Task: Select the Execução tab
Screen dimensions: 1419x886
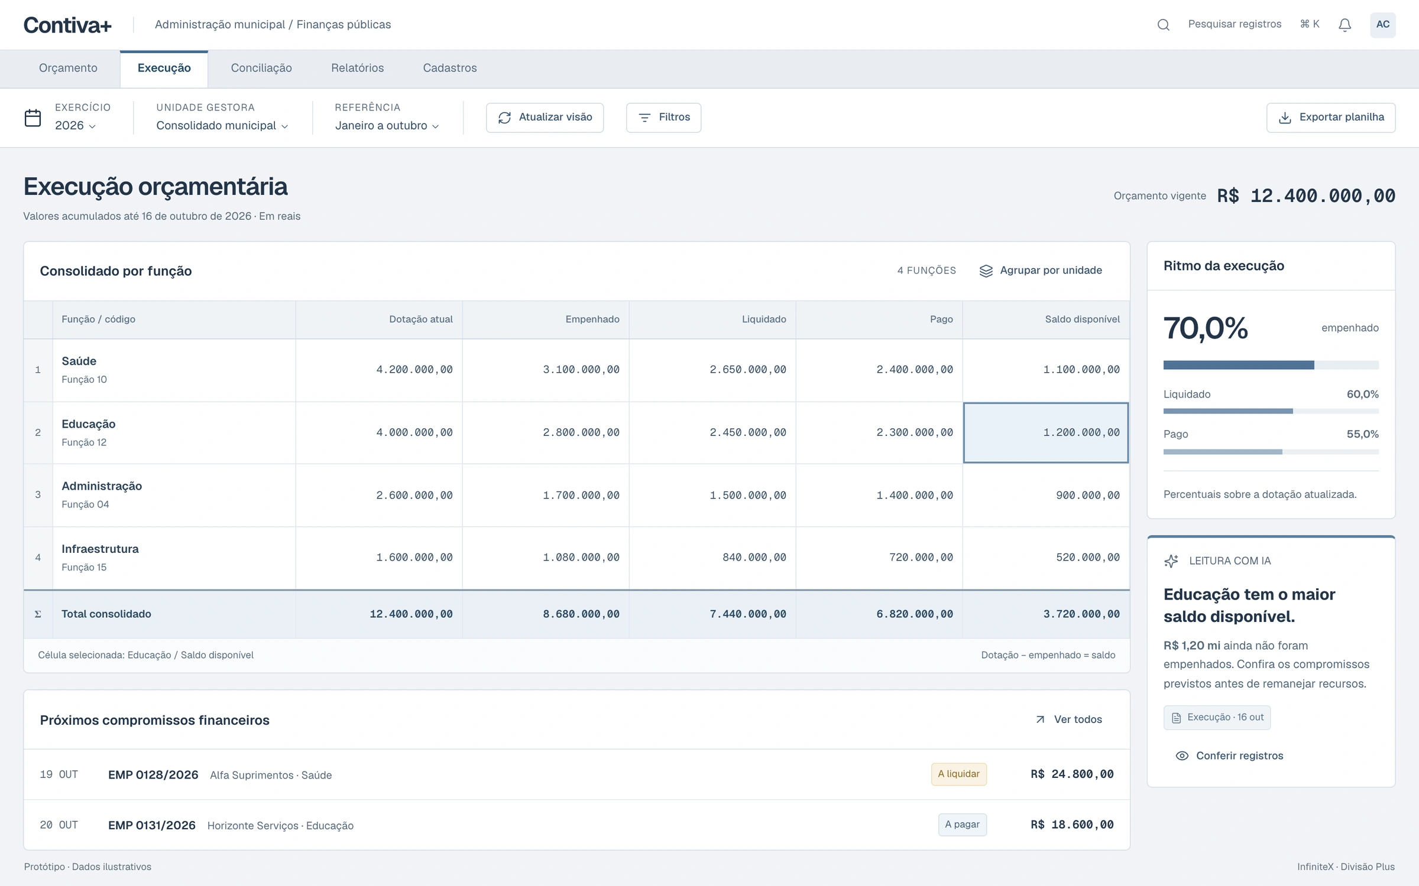Action: [164, 69]
